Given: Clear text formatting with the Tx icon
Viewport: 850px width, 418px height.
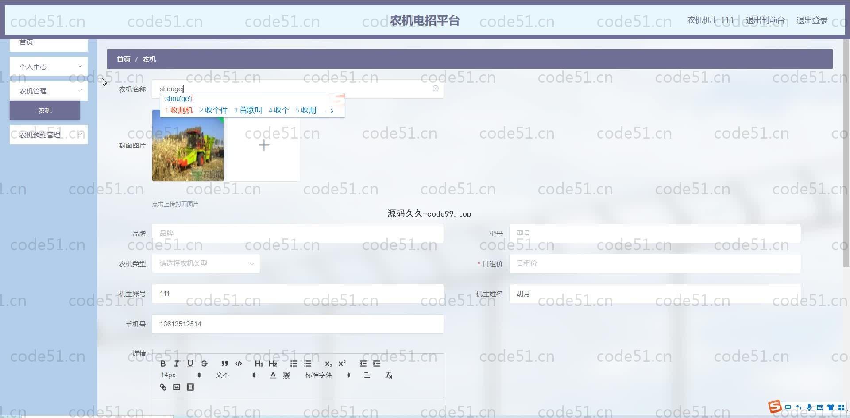Looking at the screenshot, I should pyautogui.click(x=389, y=375).
